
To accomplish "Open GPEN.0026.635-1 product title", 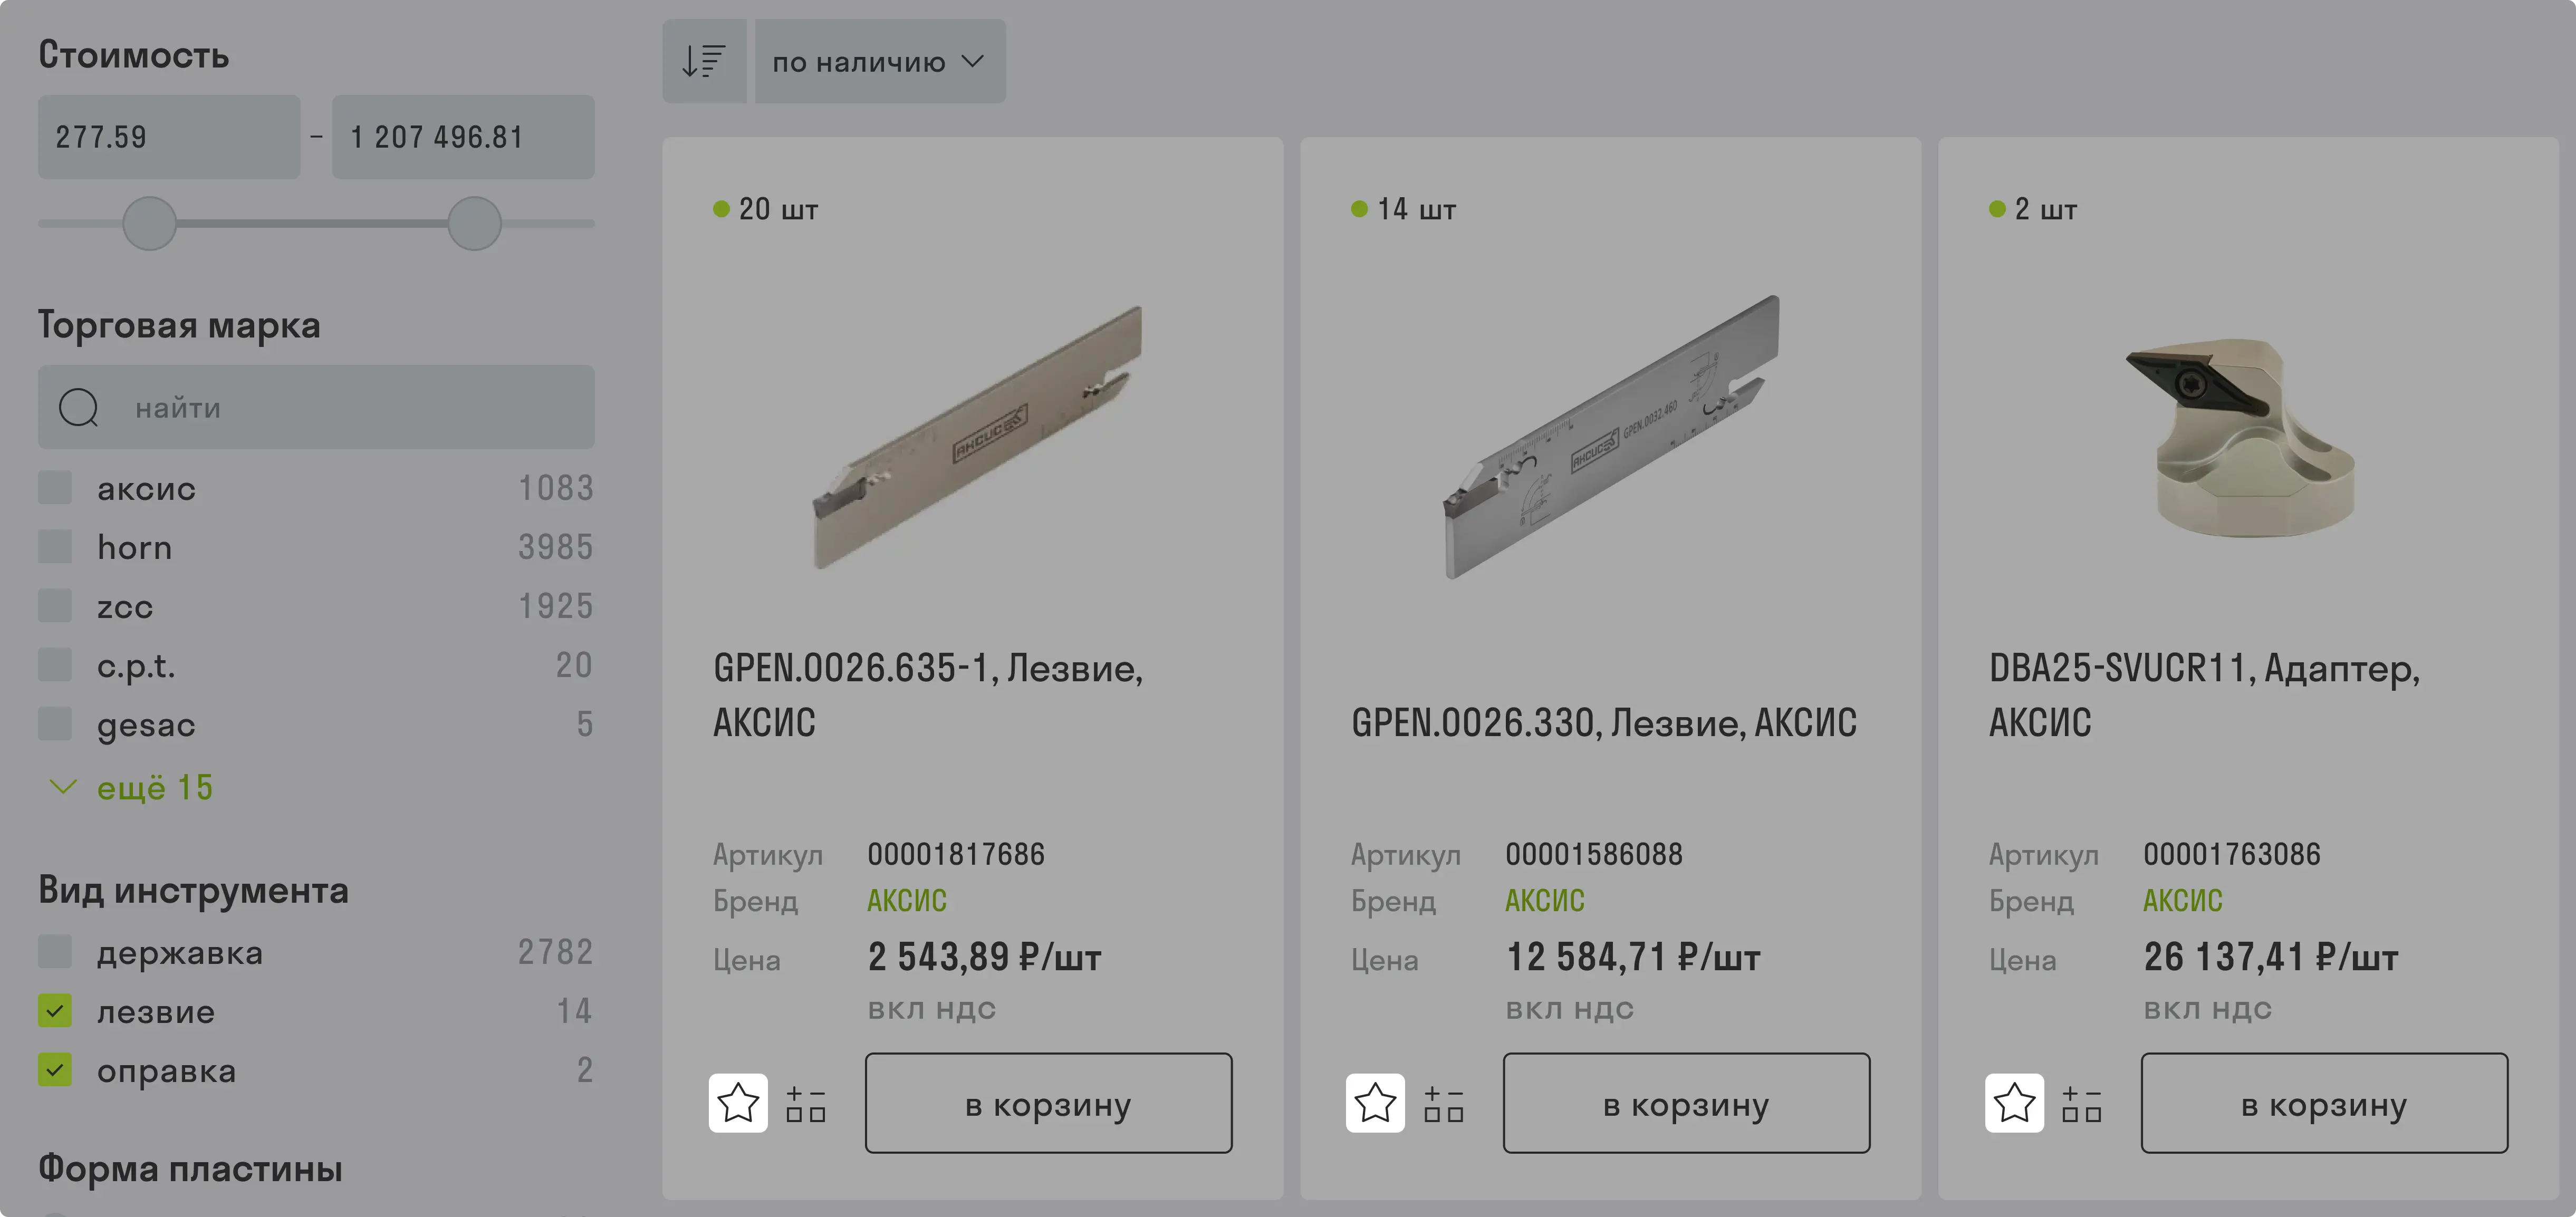I will 928,695.
